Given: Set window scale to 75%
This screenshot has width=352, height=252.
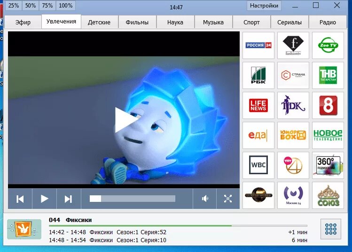Looking at the screenshot, I should click(x=47, y=6).
